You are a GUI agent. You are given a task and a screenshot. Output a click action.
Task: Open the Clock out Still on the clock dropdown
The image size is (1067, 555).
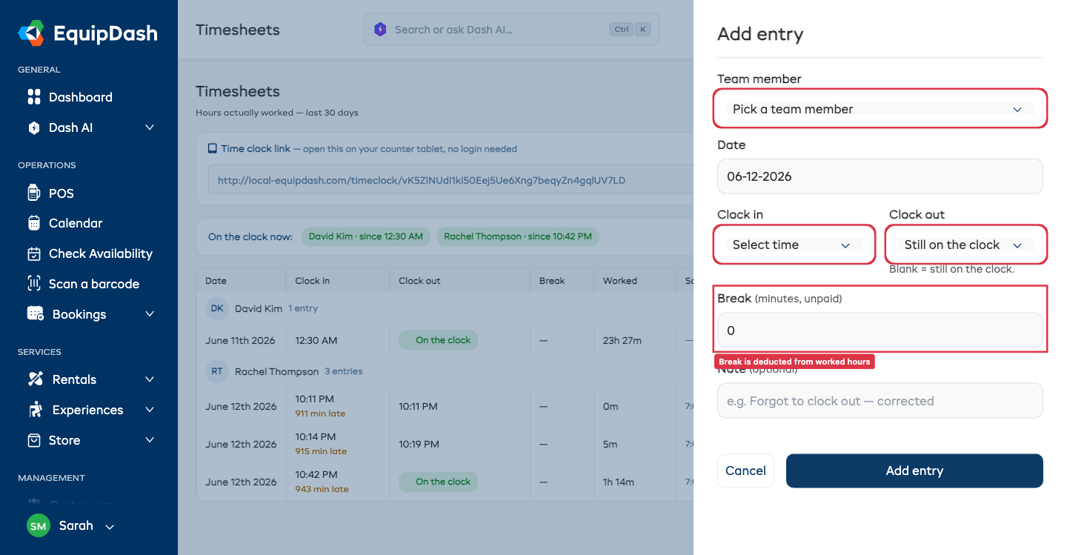pos(965,245)
